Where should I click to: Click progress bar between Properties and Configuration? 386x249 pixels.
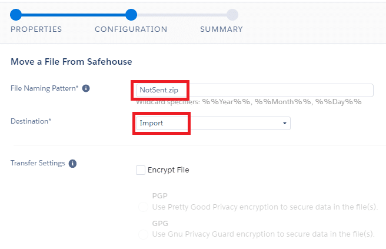pyautogui.click(x=74, y=15)
